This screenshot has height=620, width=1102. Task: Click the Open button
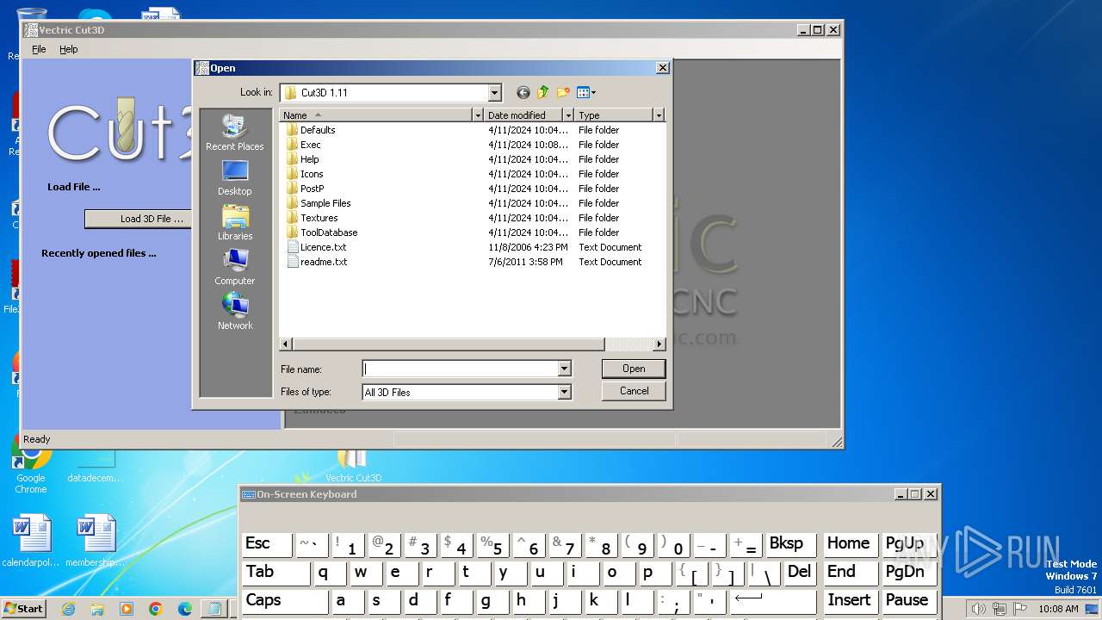tap(634, 369)
